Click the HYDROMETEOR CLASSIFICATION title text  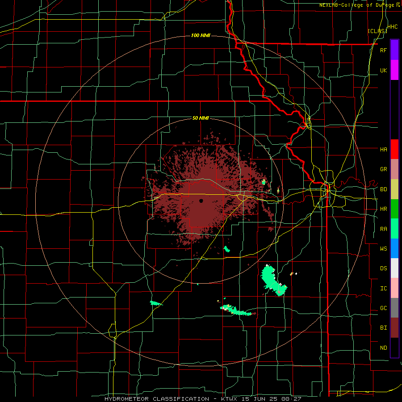pos(157,399)
